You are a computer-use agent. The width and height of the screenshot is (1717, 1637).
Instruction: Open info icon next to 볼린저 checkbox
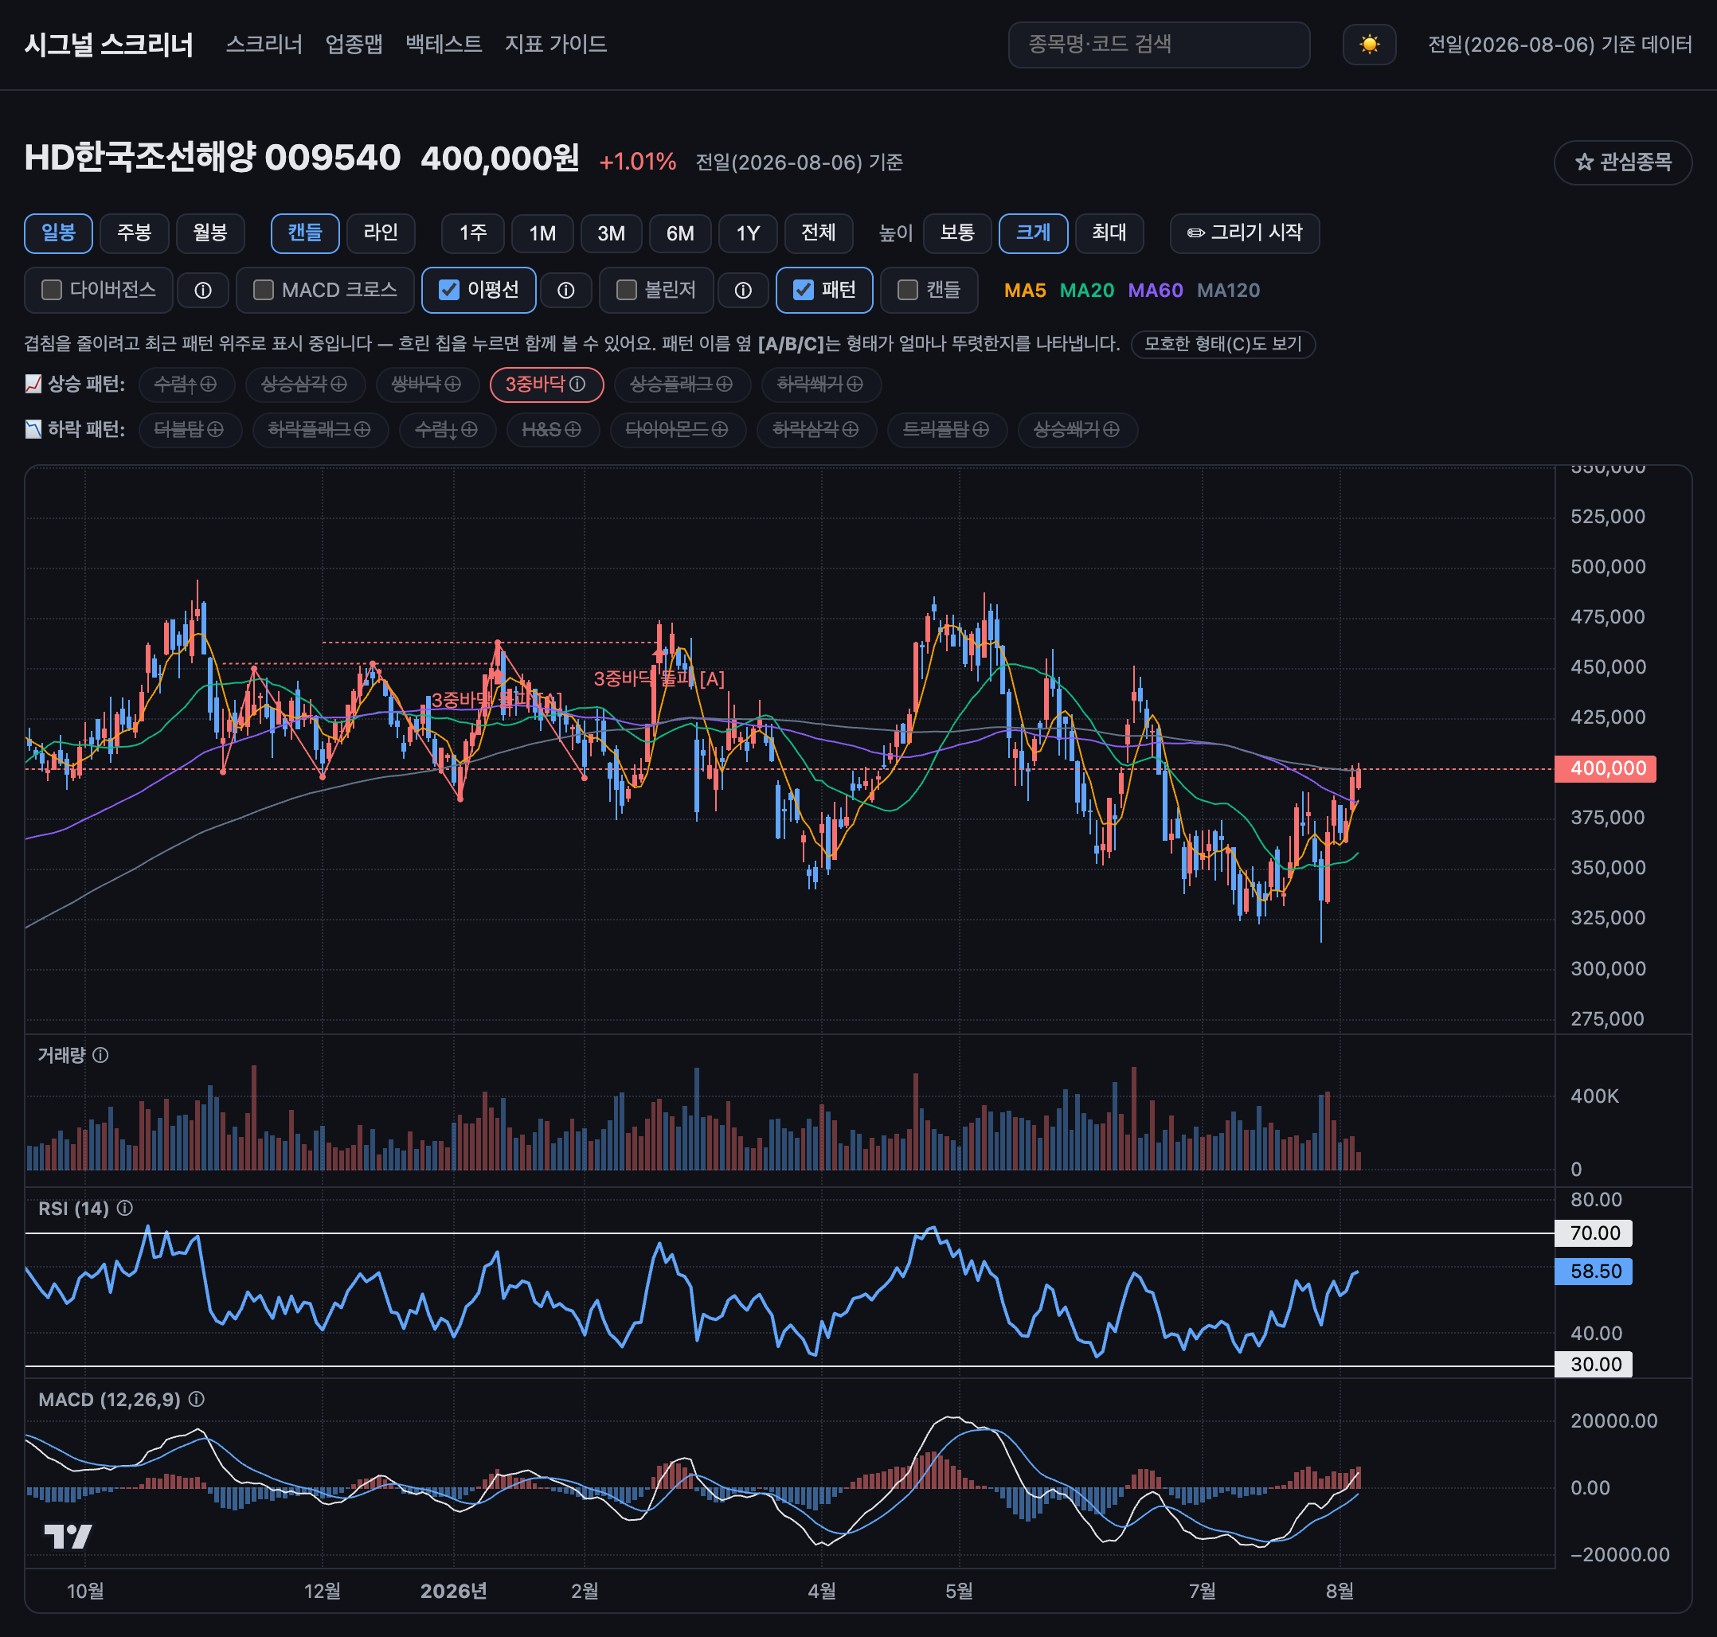pyautogui.click(x=743, y=291)
